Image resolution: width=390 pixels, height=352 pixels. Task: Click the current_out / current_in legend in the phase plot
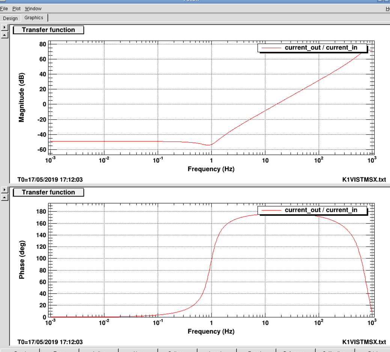312,210
